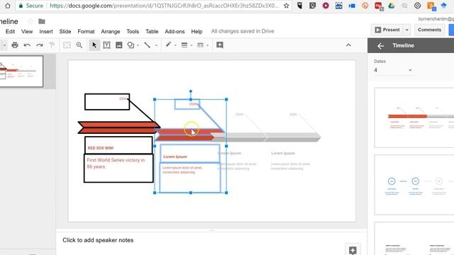Expand the Line dash dropdown arrow
454x255 pixels.
(208, 45)
